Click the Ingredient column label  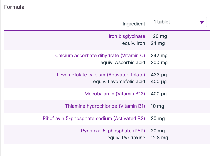point(134,24)
